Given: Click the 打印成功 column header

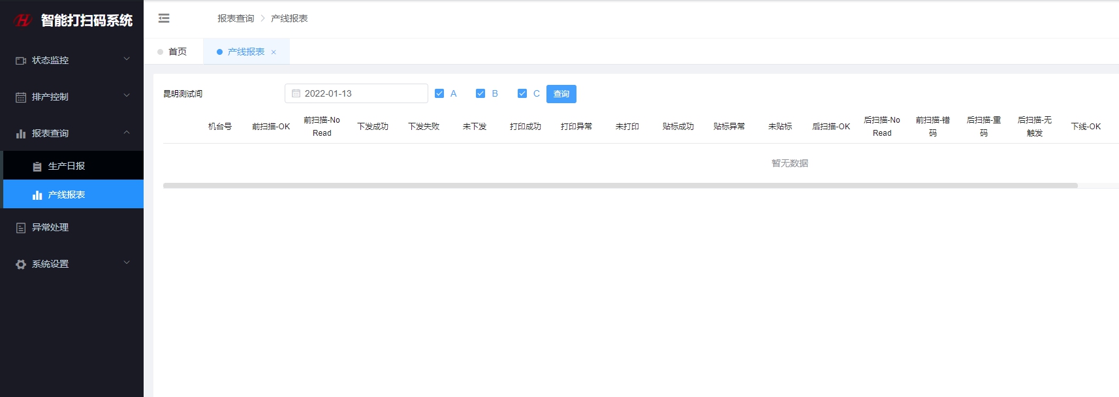Looking at the screenshot, I should [526, 127].
